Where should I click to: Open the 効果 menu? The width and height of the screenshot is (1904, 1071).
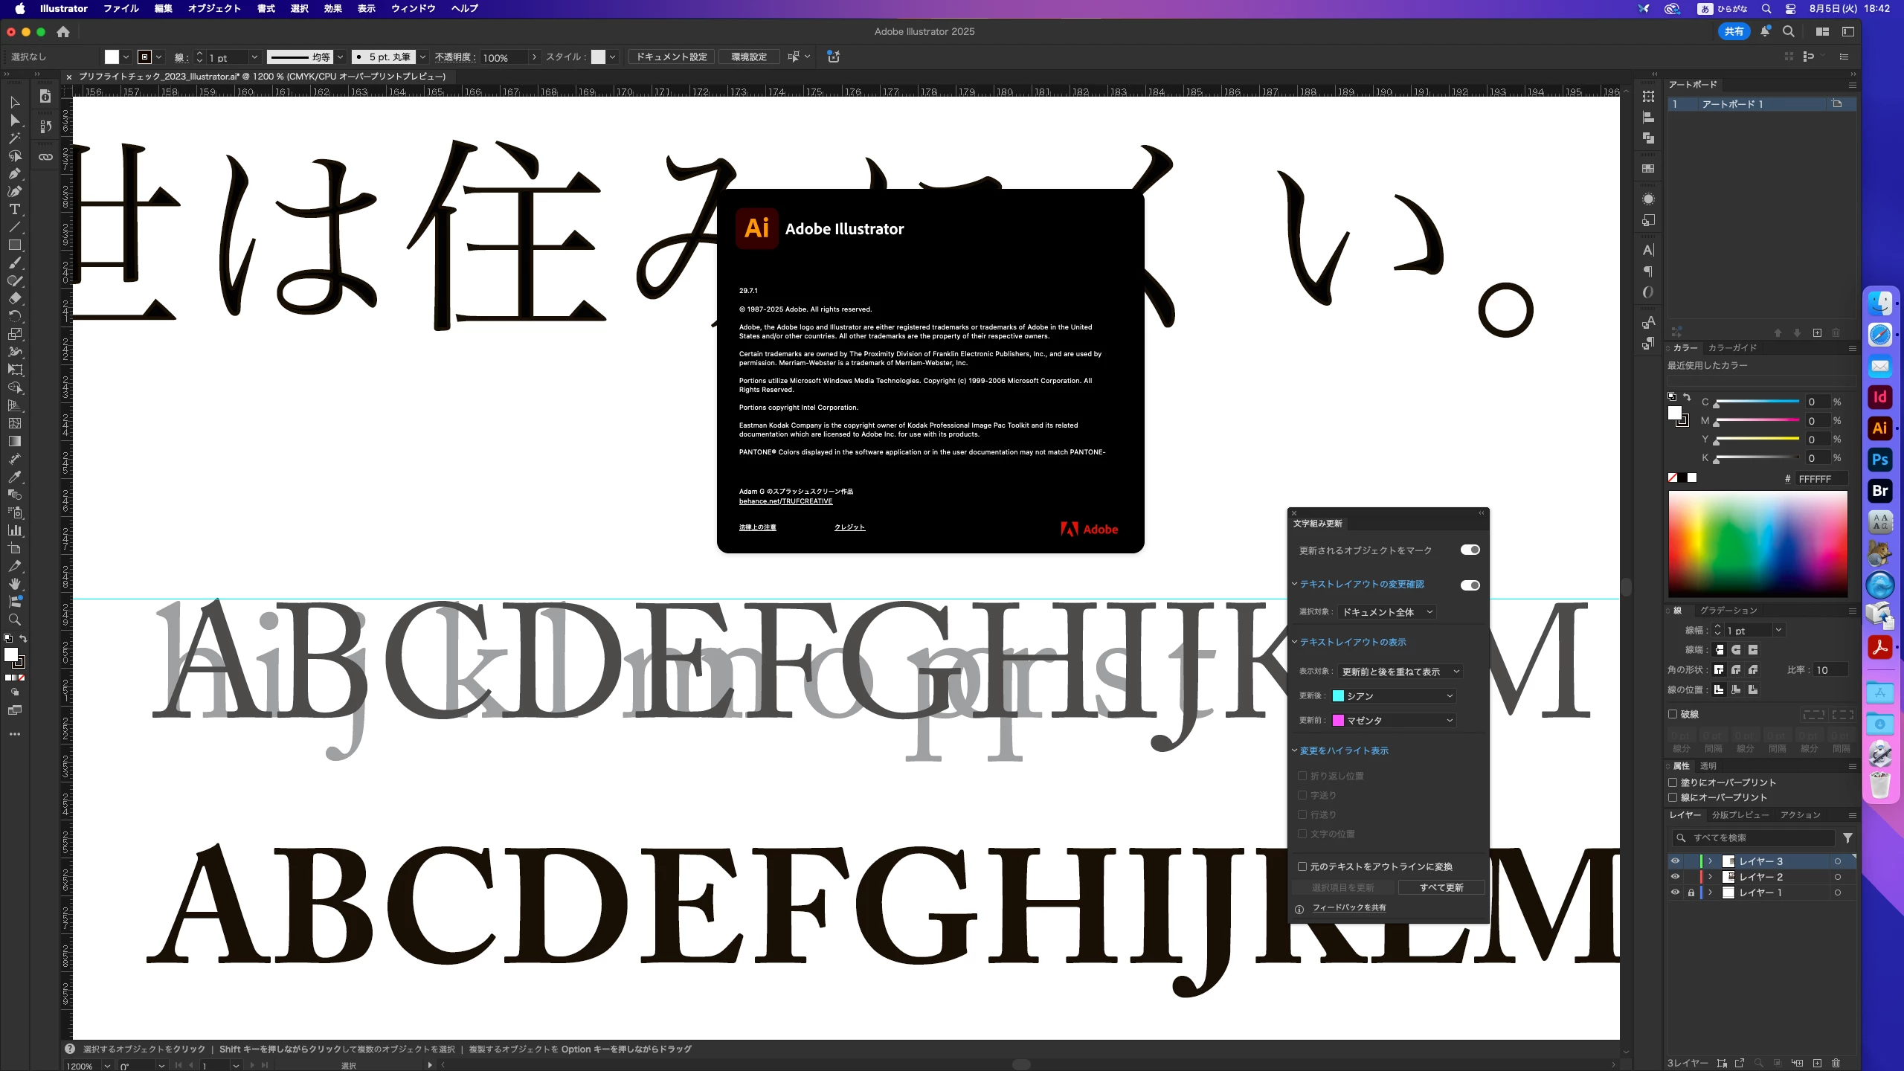point(332,9)
